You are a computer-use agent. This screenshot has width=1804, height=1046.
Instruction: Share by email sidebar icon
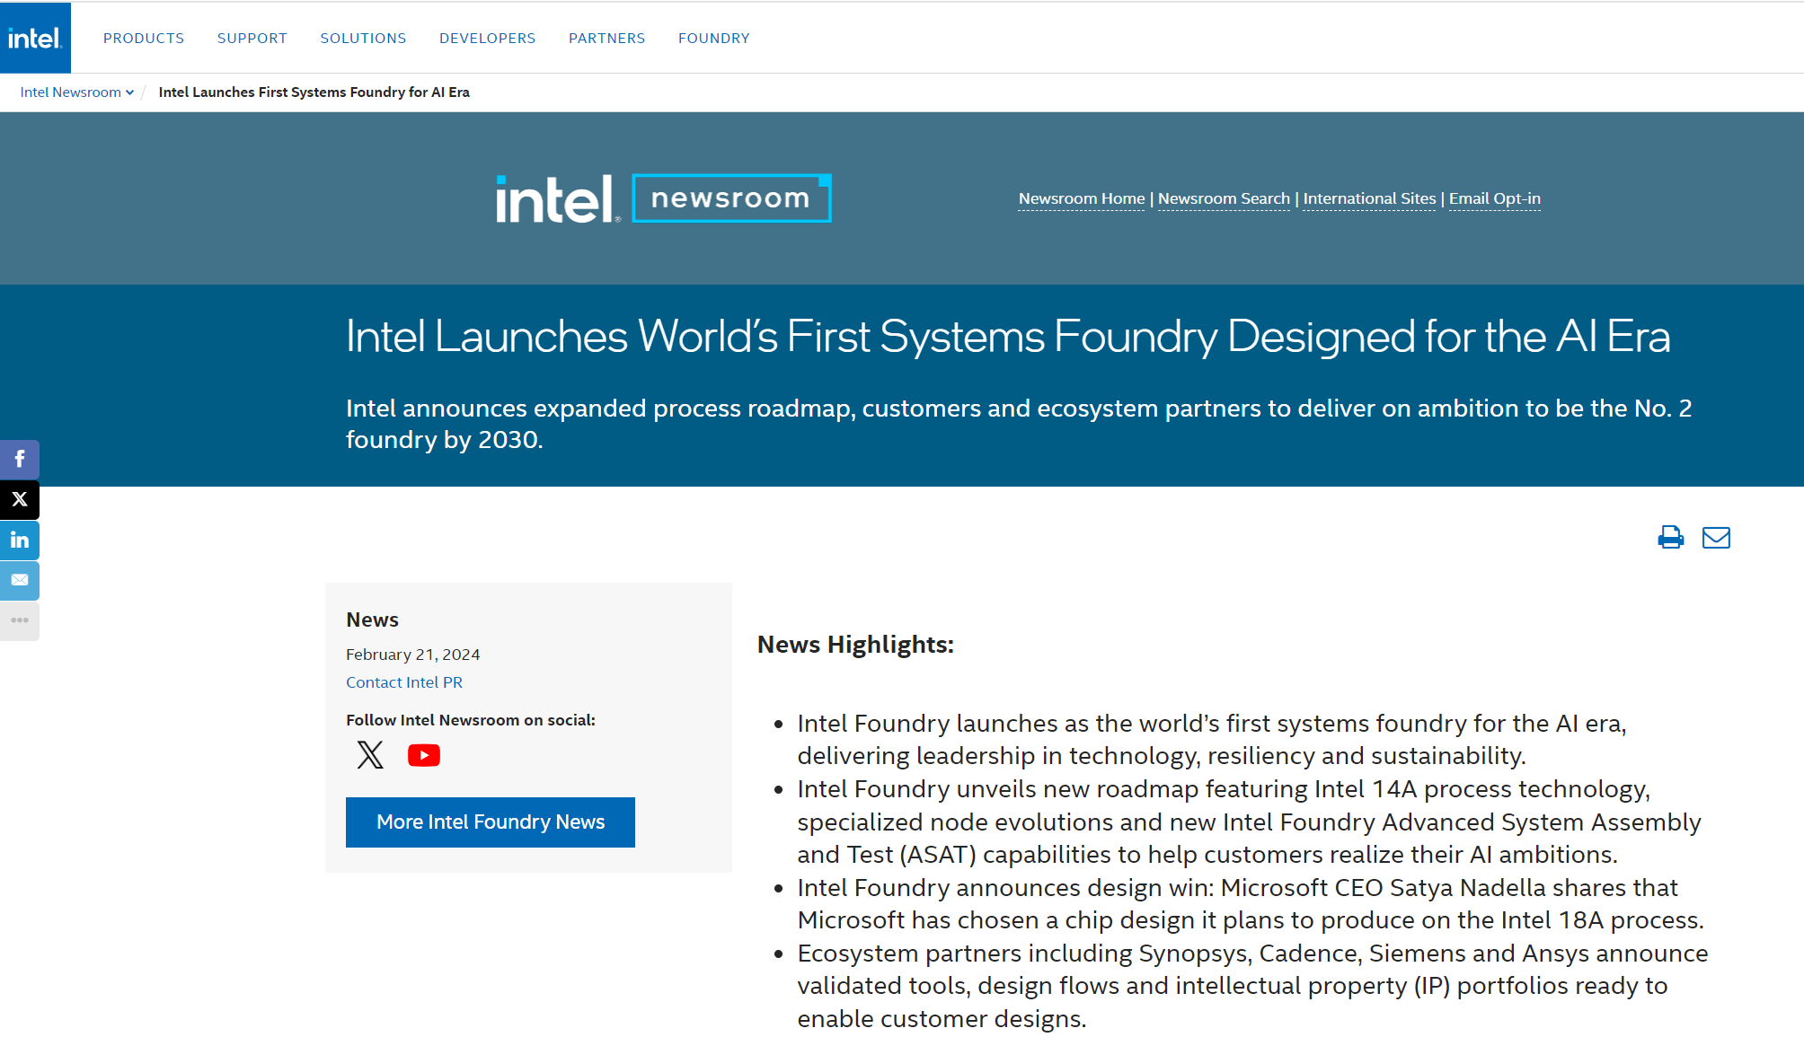point(20,580)
